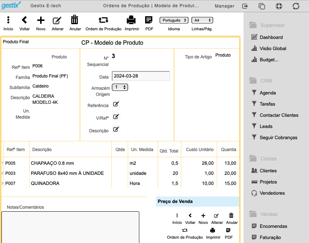
Task: Open the help lifebuoy icon in header
Action: (279, 6)
